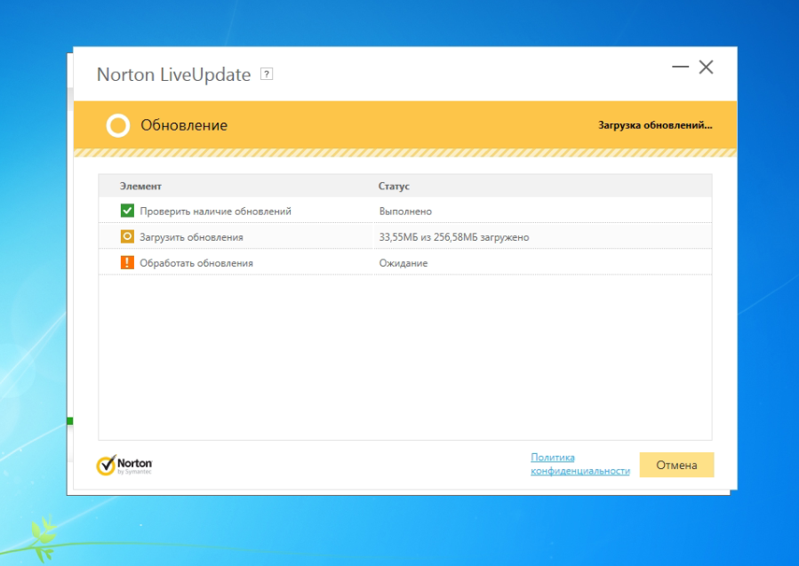Click the Выполнено status text
The height and width of the screenshot is (566, 799).
[405, 211]
